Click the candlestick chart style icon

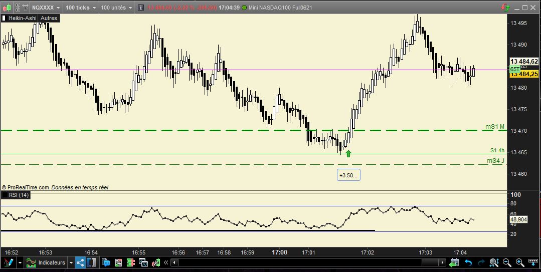point(7,7)
